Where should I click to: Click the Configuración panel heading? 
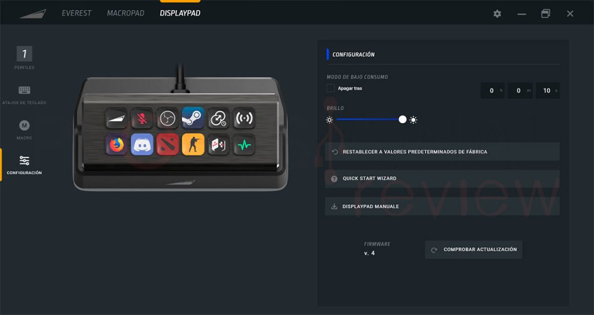353,54
